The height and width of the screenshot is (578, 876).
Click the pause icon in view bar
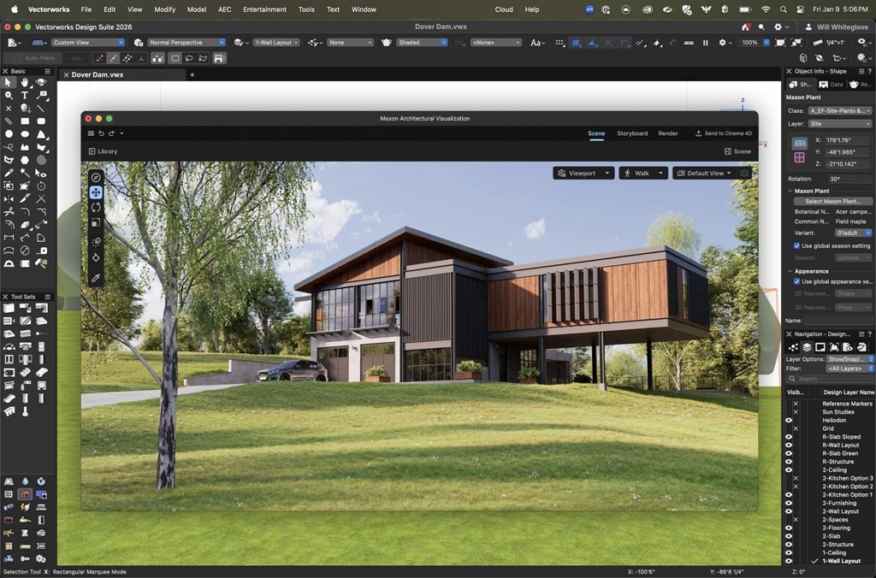click(x=705, y=43)
